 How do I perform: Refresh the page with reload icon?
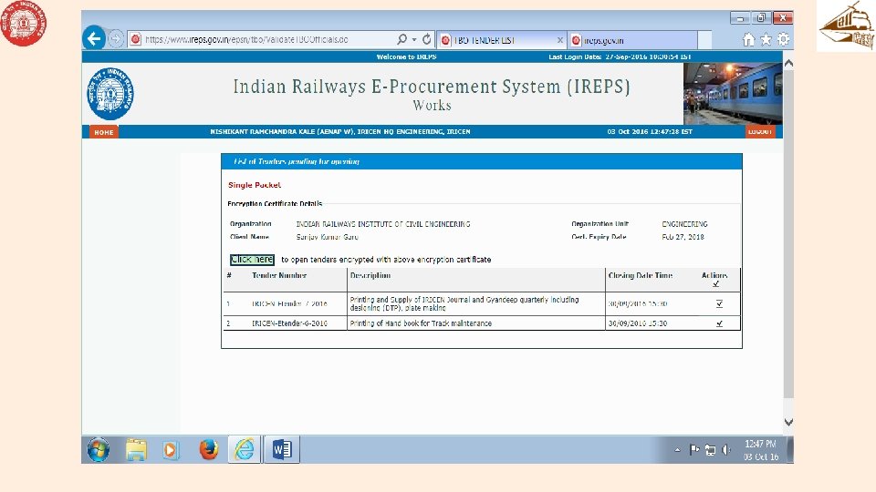pos(427,39)
